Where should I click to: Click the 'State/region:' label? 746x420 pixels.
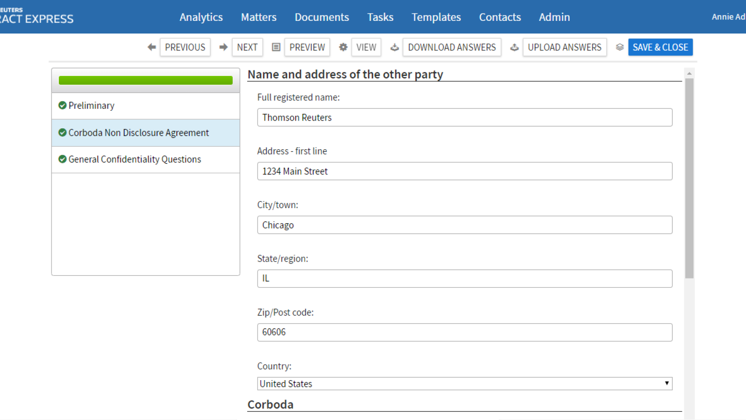(x=283, y=259)
